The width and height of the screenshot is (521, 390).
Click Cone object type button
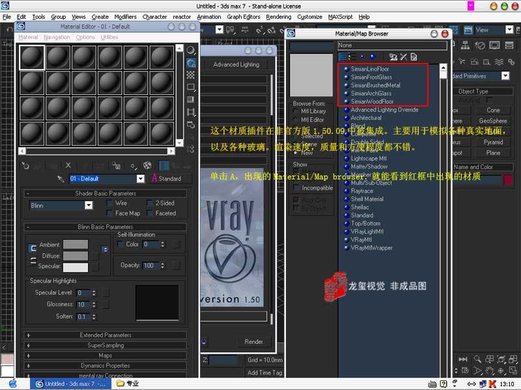coord(493,110)
